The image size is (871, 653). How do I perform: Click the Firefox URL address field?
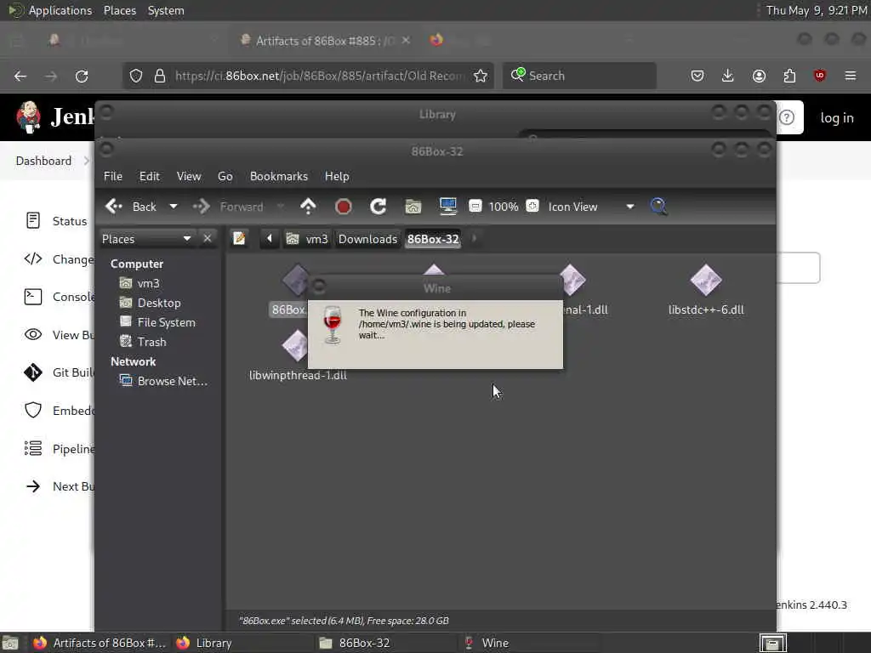tap(318, 76)
